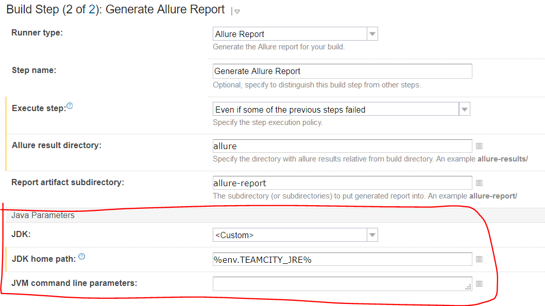
Task: Click the Runner type dropdown arrow icon
Action: tap(372, 33)
